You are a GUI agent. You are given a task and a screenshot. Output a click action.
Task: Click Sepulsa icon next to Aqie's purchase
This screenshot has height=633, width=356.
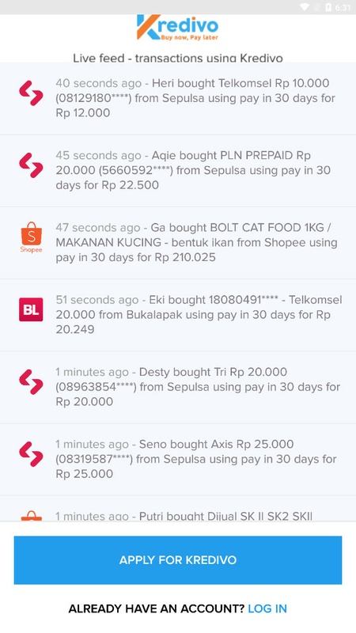click(31, 165)
